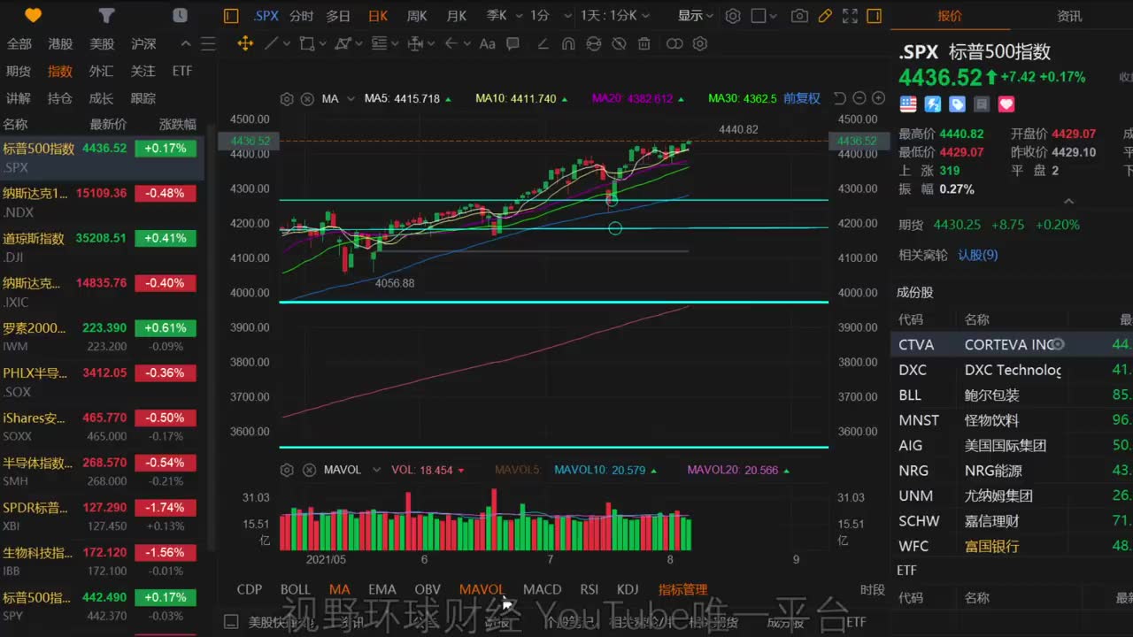
Task: Select the move/crosshair cursor drawing tool
Action: coord(246,43)
